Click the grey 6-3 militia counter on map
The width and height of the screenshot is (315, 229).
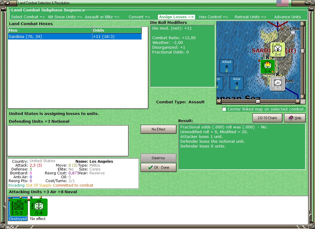click(278, 84)
